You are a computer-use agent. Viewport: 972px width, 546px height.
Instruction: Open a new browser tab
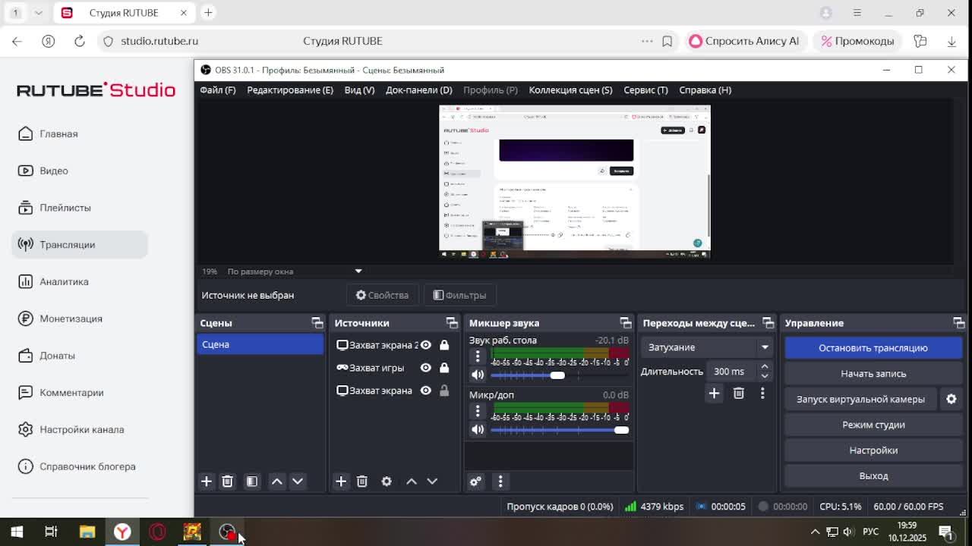click(x=208, y=13)
